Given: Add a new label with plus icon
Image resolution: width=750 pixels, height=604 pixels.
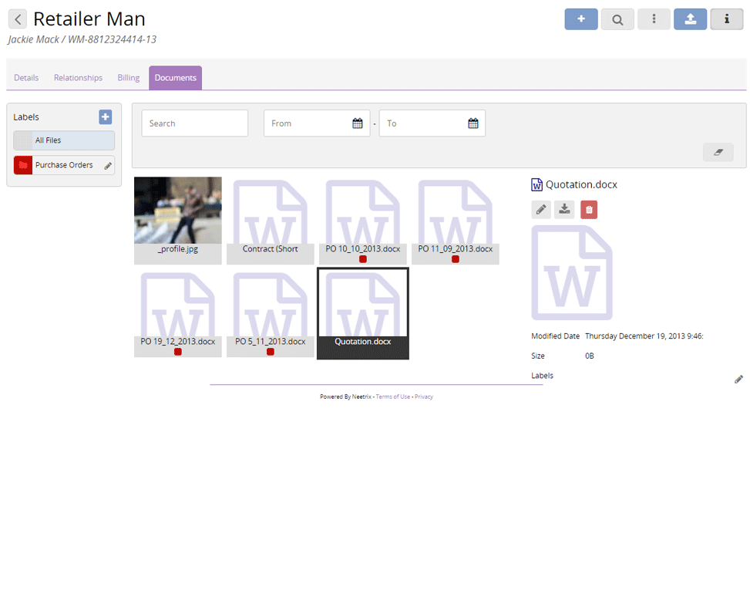Looking at the screenshot, I should tap(106, 116).
